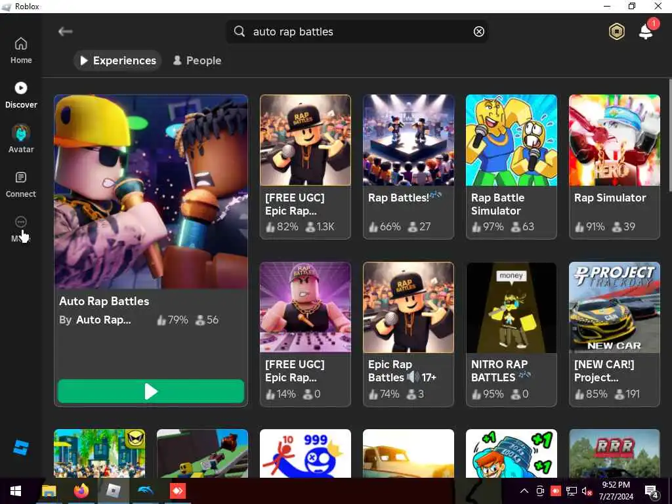Screen dimensions: 672x504
Task: Open the city crowd thumbnail in bottom row
Action: coord(100,453)
